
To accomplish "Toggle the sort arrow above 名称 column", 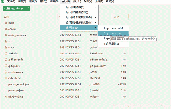I will pyautogui.click(x=30, y=14).
